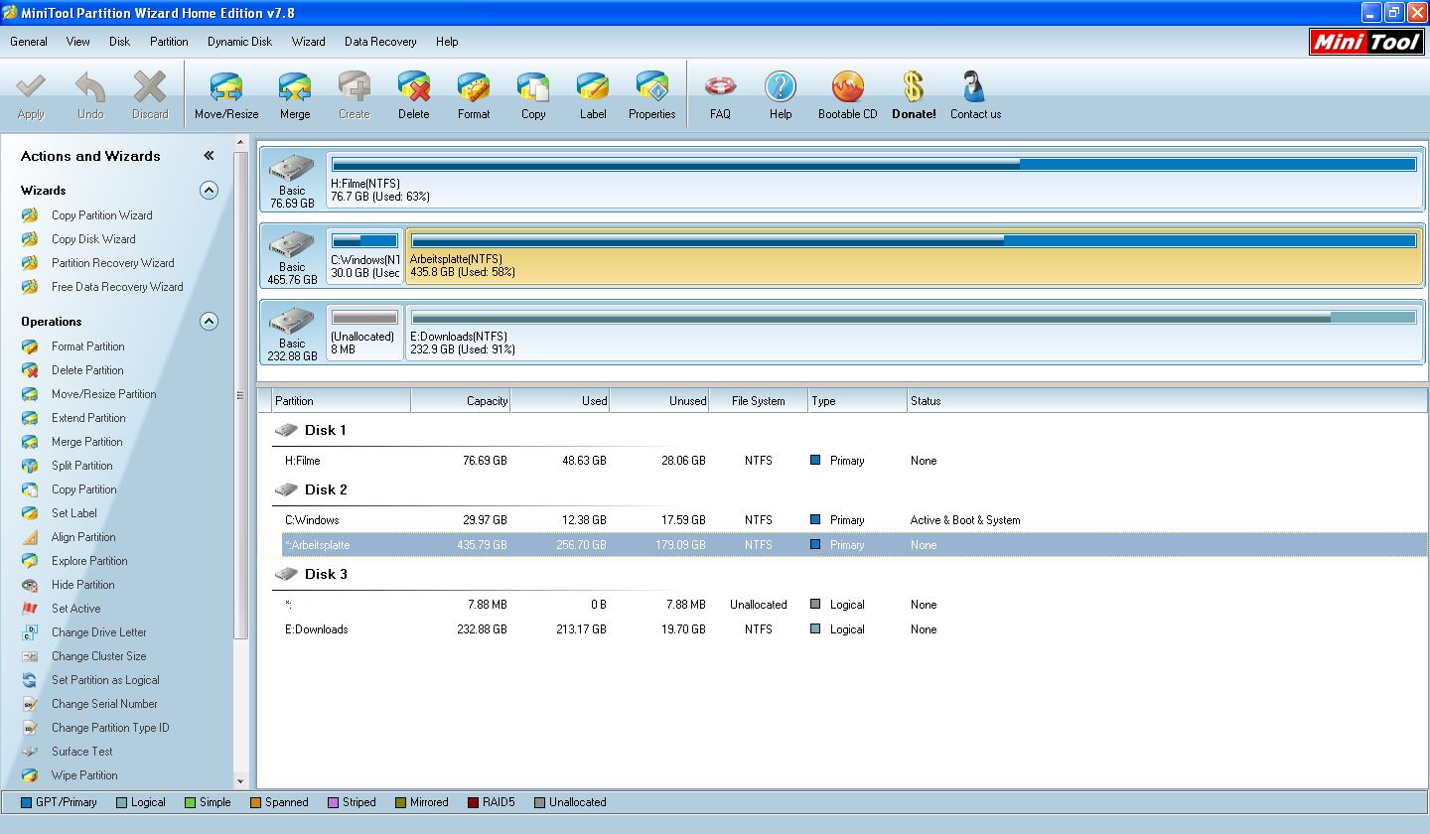
Task: Select Set Label operation
Action: [x=74, y=513]
